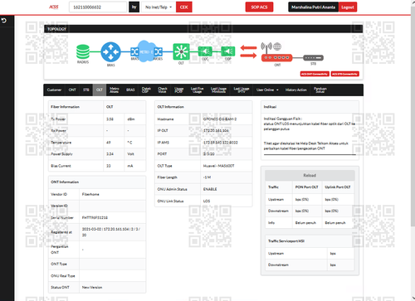
Task: Open the Metro Akses tab
Action: point(115,90)
